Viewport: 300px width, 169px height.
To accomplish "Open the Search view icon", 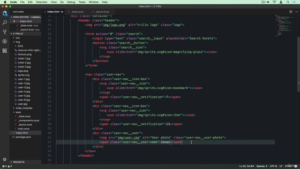I will pos(5,23).
